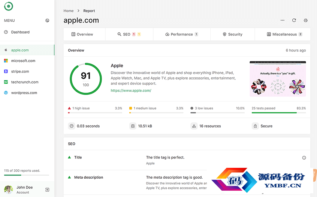Click the reports used progress bar
Image resolution: width=317 pixels, height=197 pixels.
point(27,175)
